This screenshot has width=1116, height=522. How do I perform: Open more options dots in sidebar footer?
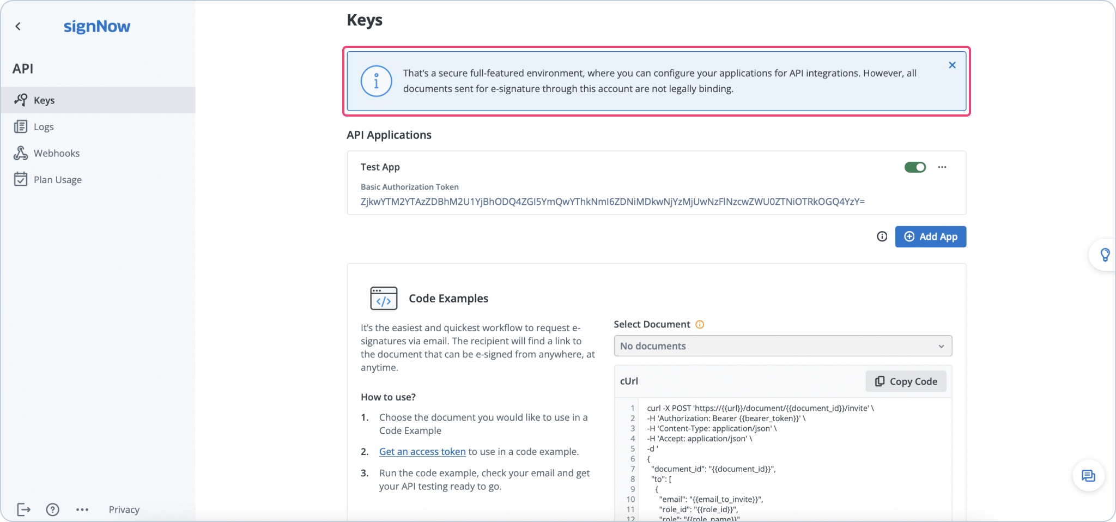(x=82, y=509)
